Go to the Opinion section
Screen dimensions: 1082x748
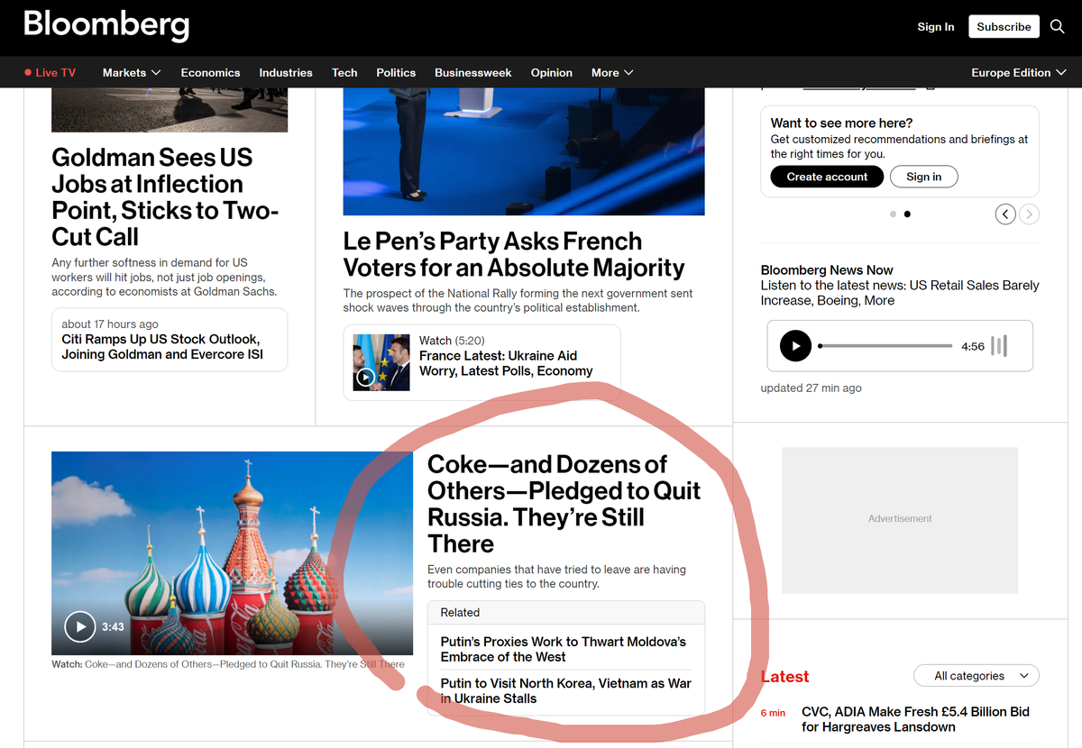[552, 72]
